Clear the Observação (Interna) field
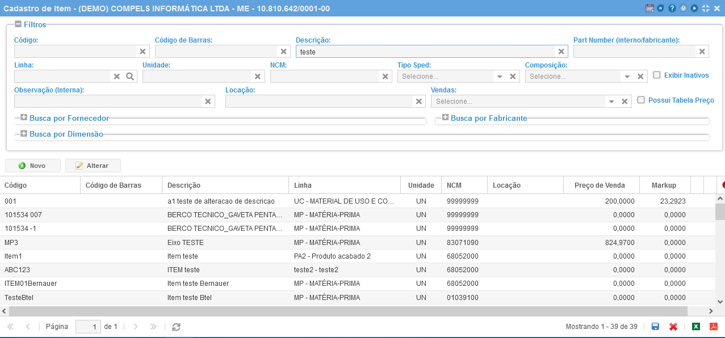The height and width of the screenshot is (338, 725). pyautogui.click(x=208, y=102)
